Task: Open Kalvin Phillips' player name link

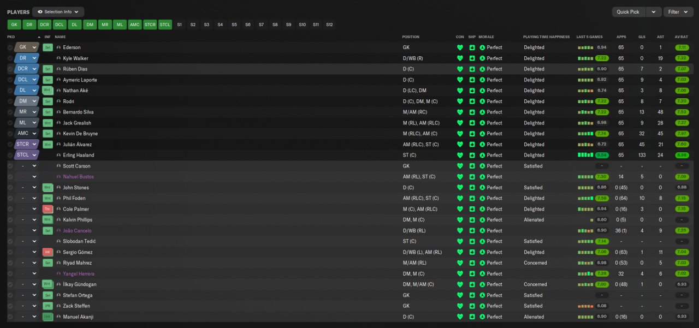Action: 78,220
